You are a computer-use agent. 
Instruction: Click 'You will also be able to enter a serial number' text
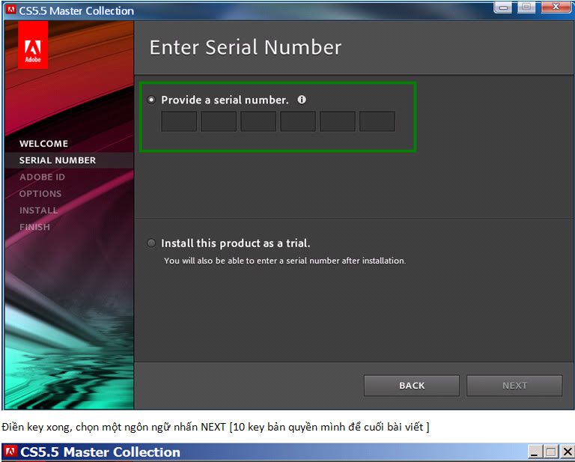click(285, 261)
